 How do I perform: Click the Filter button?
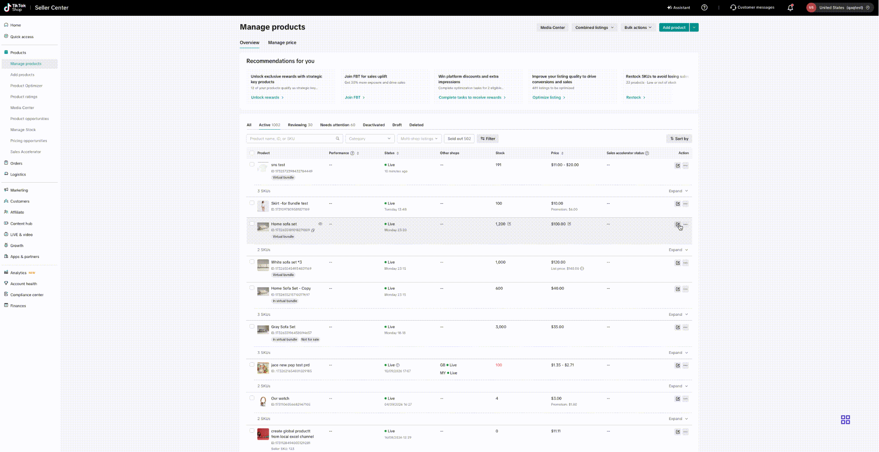488,138
